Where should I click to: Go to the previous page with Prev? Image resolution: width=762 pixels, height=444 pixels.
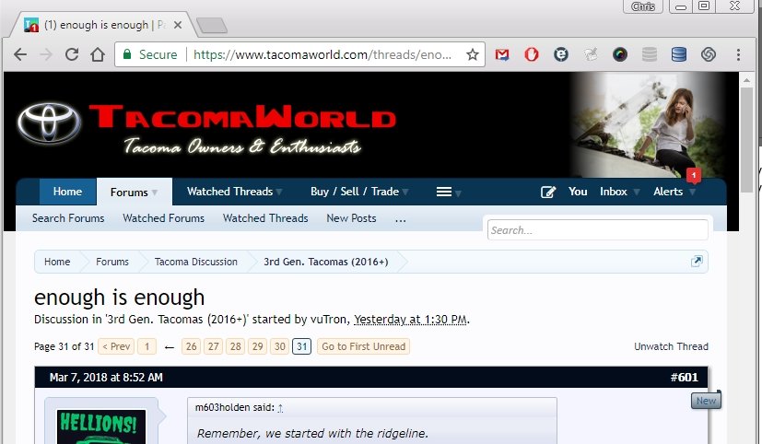tap(116, 346)
